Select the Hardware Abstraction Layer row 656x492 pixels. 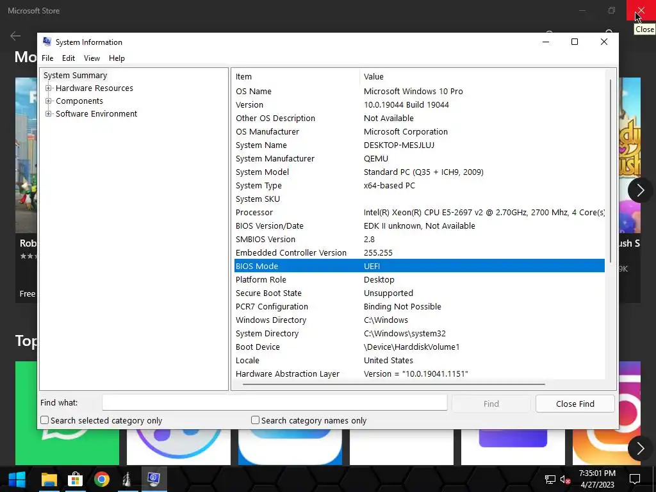coord(419,373)
